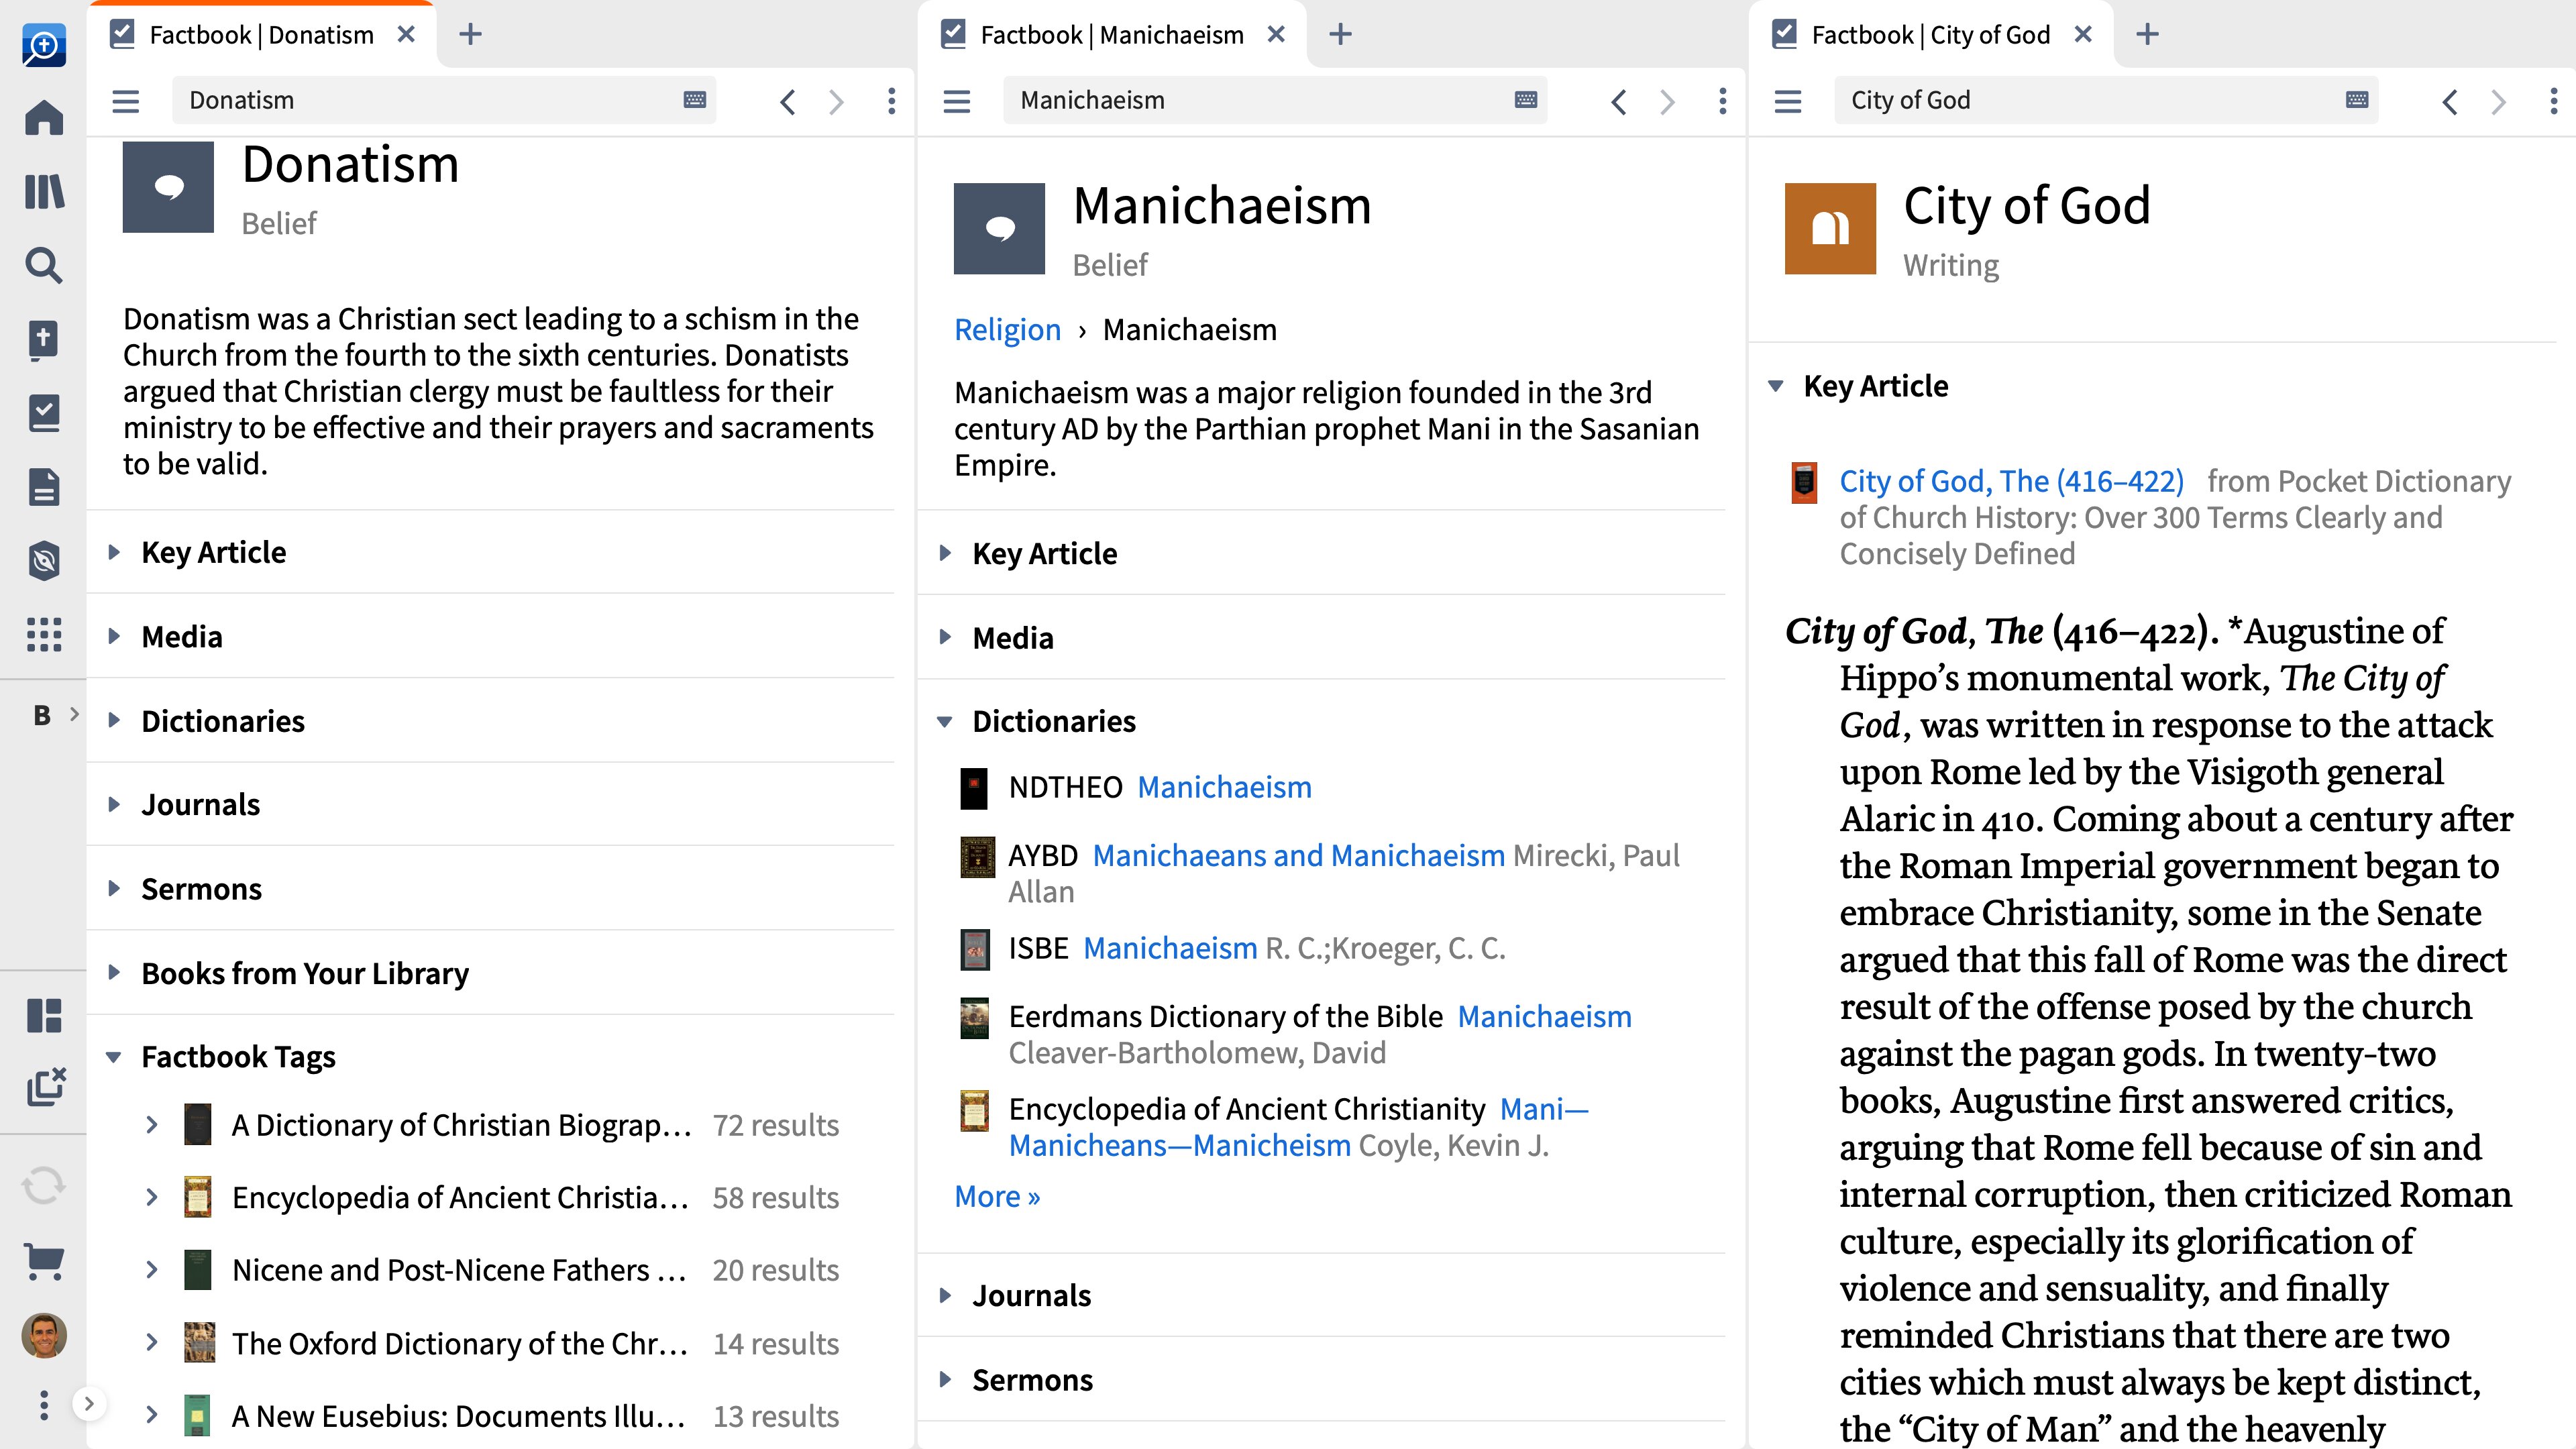Open the Home icon in sidebar

point(44,117)
